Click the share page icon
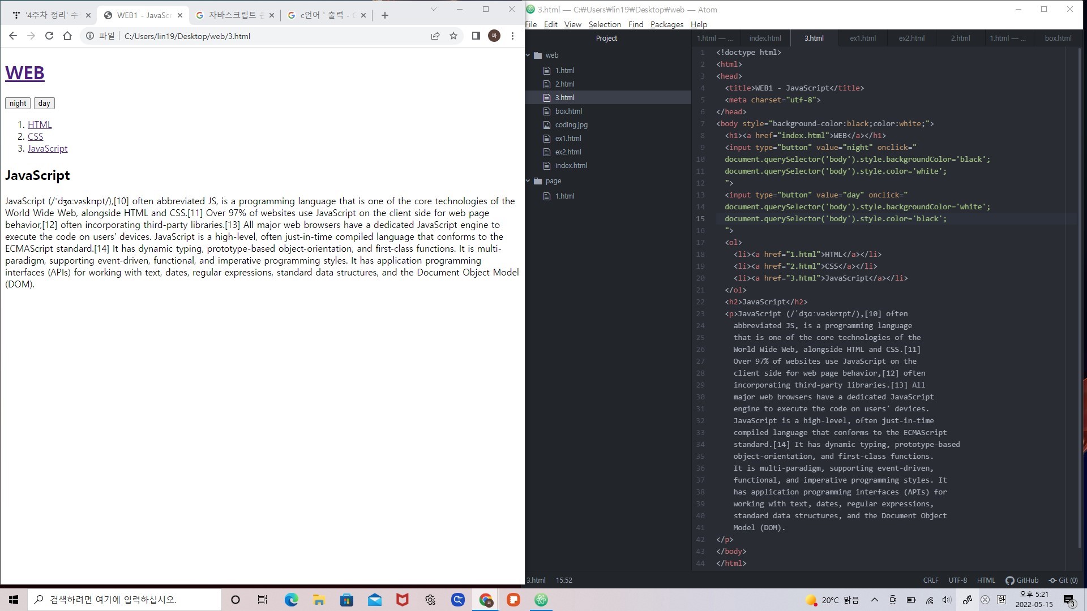The width and height of the screenshot is (1087, 611). 435,36
